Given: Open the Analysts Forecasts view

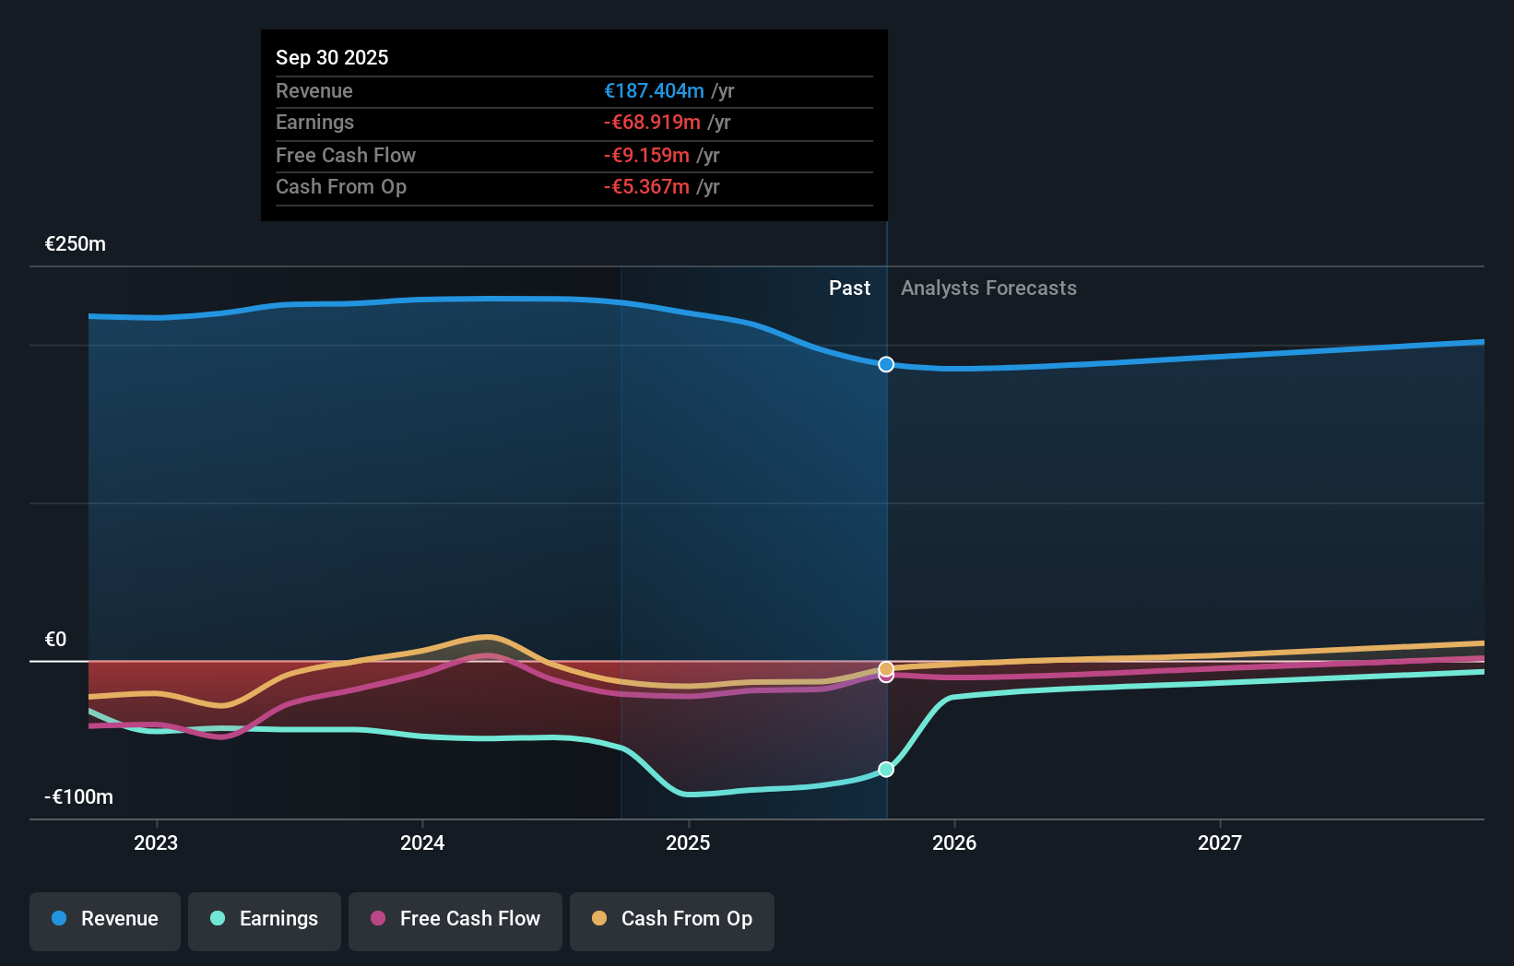Looking at the screenshot, I should click(988, 288).
